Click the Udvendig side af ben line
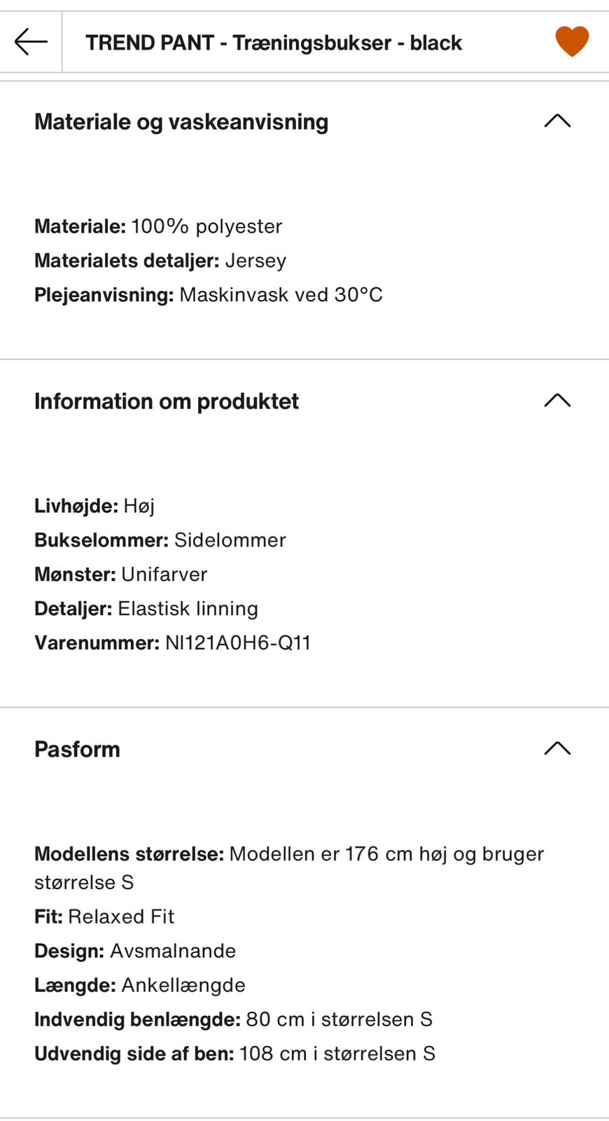Image resolution: width=609 pixels, height=1121 pixels. tap(235, 1054)
